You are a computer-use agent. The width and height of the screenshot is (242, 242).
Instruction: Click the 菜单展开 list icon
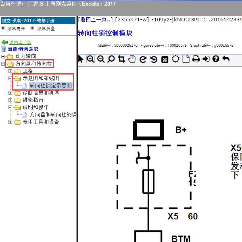coord(3,29)
